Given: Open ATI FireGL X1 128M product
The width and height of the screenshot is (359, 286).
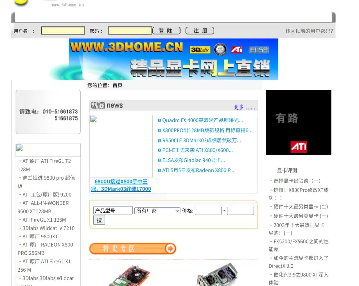Looking at the screenshot, I should pos(44,220).
